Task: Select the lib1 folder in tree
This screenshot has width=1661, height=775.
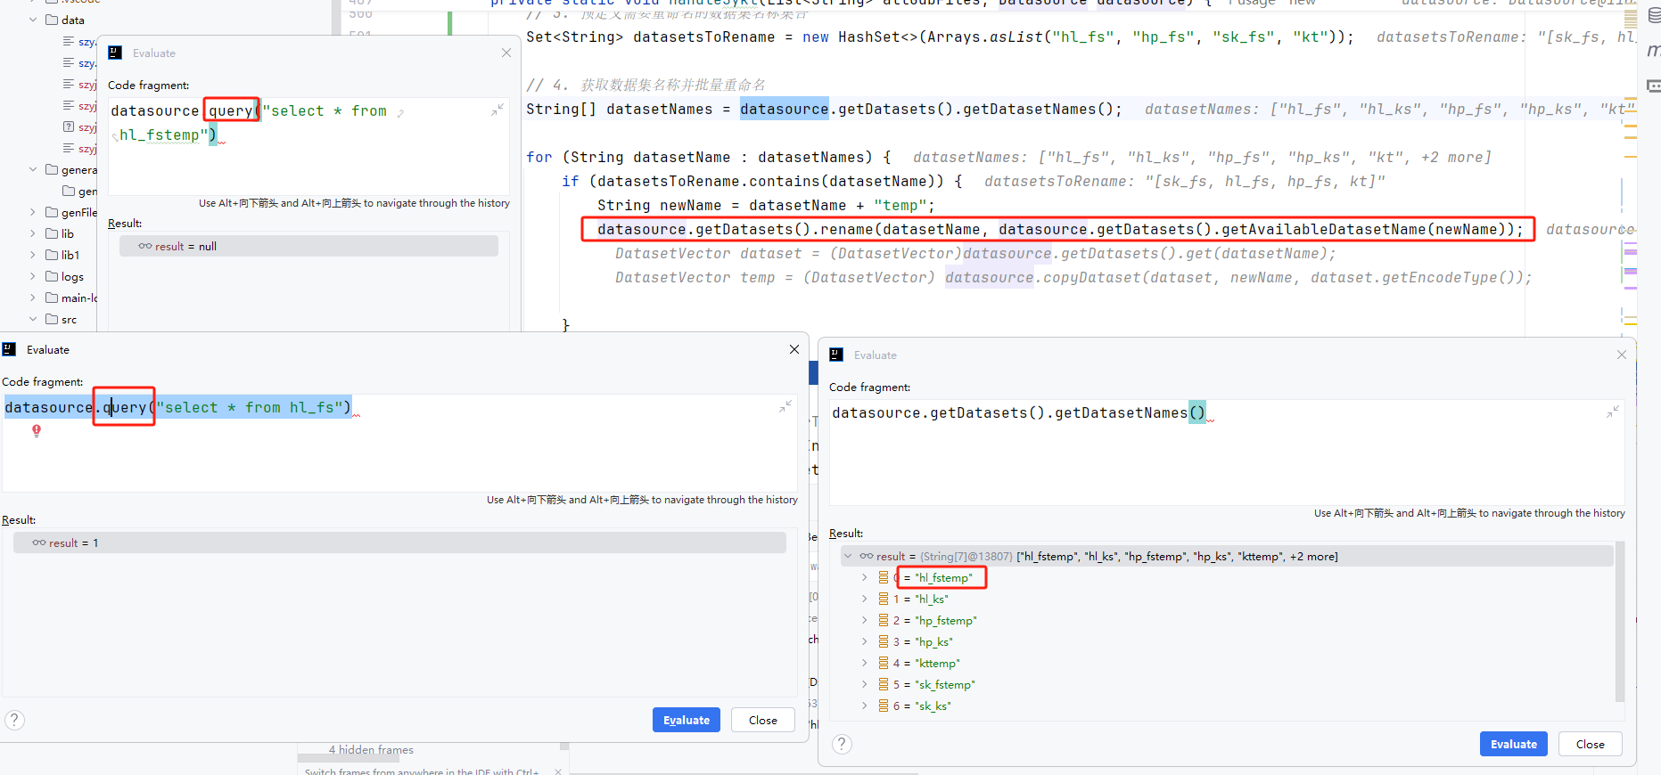Action: pos(70,255)
